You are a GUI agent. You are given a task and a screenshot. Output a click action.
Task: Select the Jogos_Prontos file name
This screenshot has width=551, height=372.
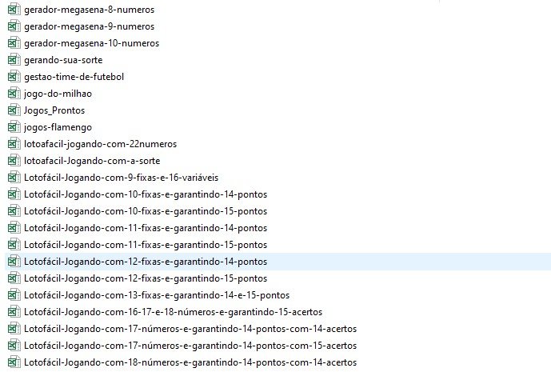tap(54, 110)
